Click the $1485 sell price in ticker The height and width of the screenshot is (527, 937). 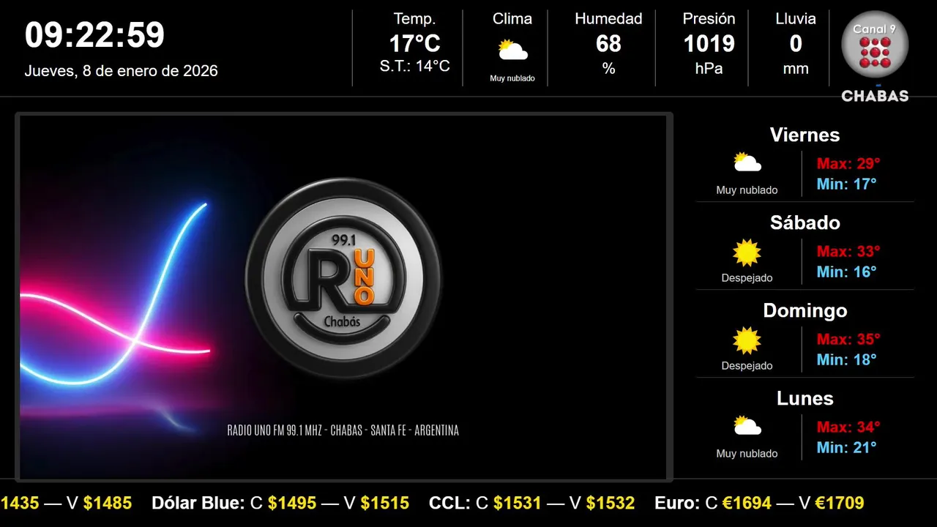pos(108,503)
